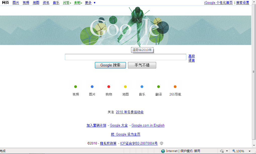Click the privacy report icon in status bar
This screenshot has width=256, height=154.
click(x=222, y=151)
